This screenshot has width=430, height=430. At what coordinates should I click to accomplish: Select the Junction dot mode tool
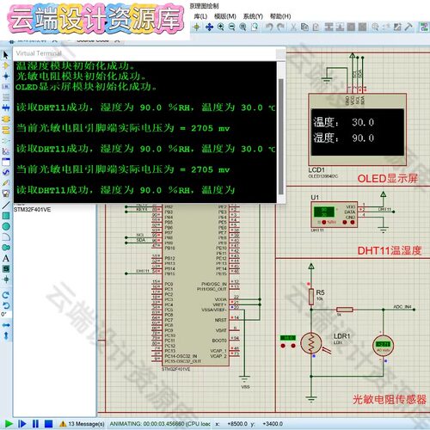point(6,76)
